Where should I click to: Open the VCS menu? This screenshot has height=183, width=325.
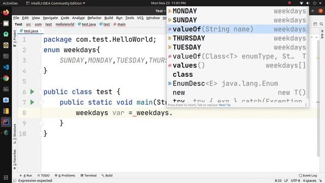click(140, 18)
